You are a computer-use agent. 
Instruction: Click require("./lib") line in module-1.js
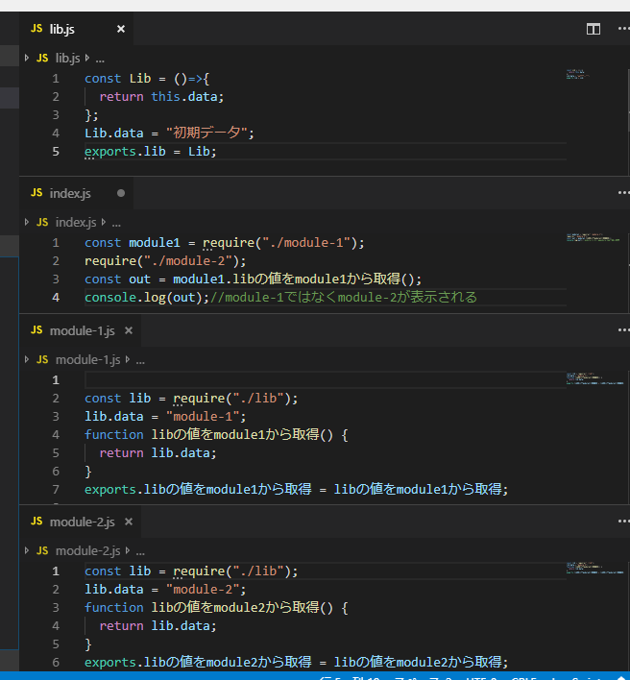pyautogui.click(x=191, y=399)
